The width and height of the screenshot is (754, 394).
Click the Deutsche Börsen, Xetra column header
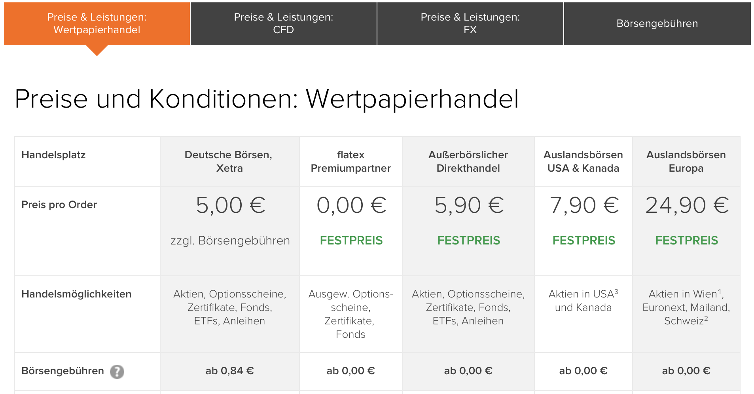click(229, 161)
